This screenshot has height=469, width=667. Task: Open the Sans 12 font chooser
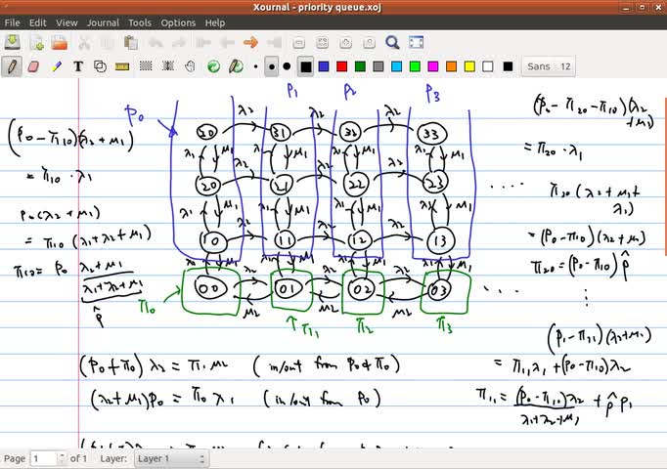click(549, 66)
